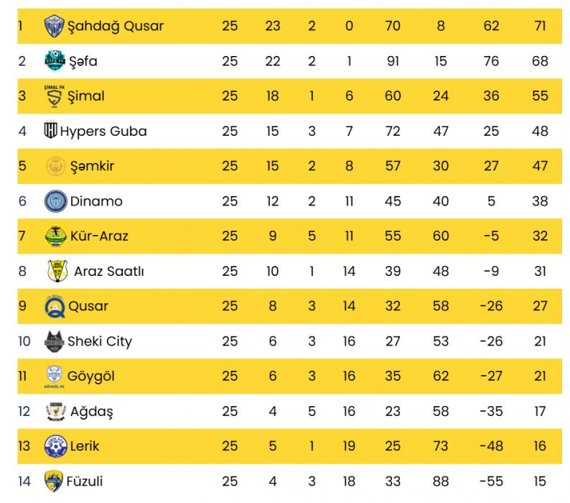Click Şahdağ Qusar's 71 points value

pos(540,27)
